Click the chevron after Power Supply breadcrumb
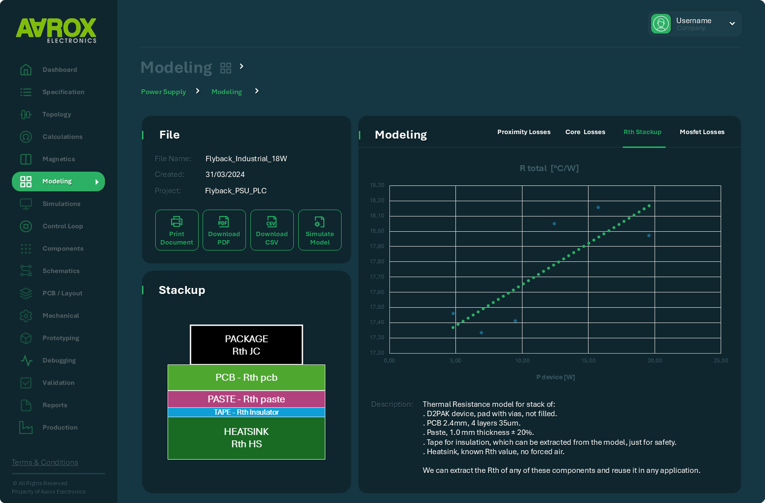 point(197,91)
